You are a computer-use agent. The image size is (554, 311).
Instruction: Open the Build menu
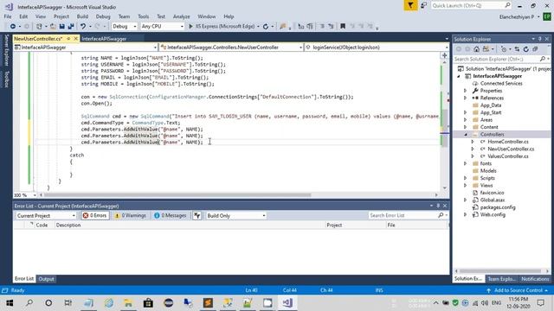click(x=82, y=16)
